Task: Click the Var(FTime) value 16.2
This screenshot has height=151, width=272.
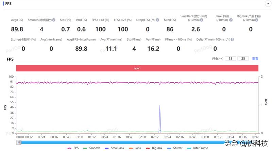Action: click(x=153, y=49)
